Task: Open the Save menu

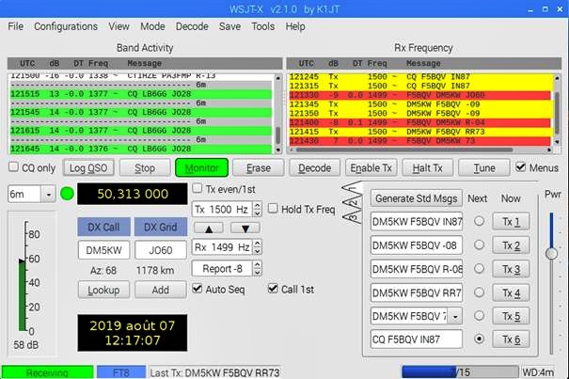Action: tap(229, 26)
